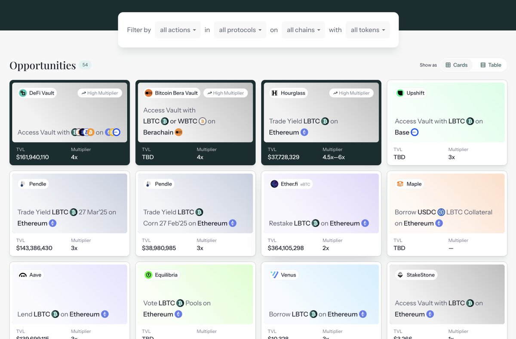Click the Ethereum icon on Aave card
Image resolution: width=516 pixels, height=339 pixels.
pos(105,314)
